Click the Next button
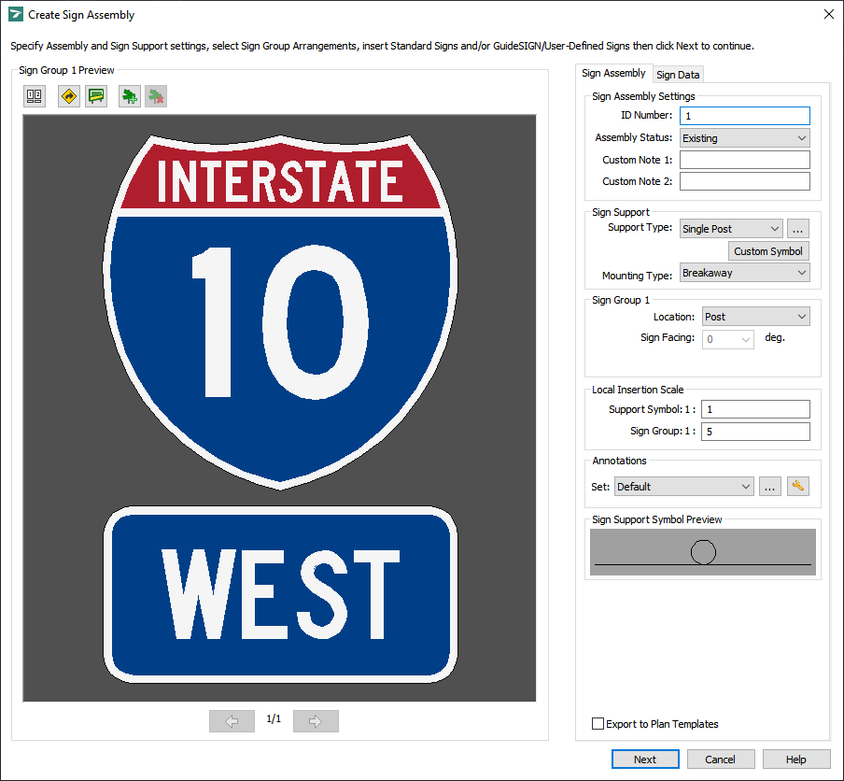 coord(645,759)
